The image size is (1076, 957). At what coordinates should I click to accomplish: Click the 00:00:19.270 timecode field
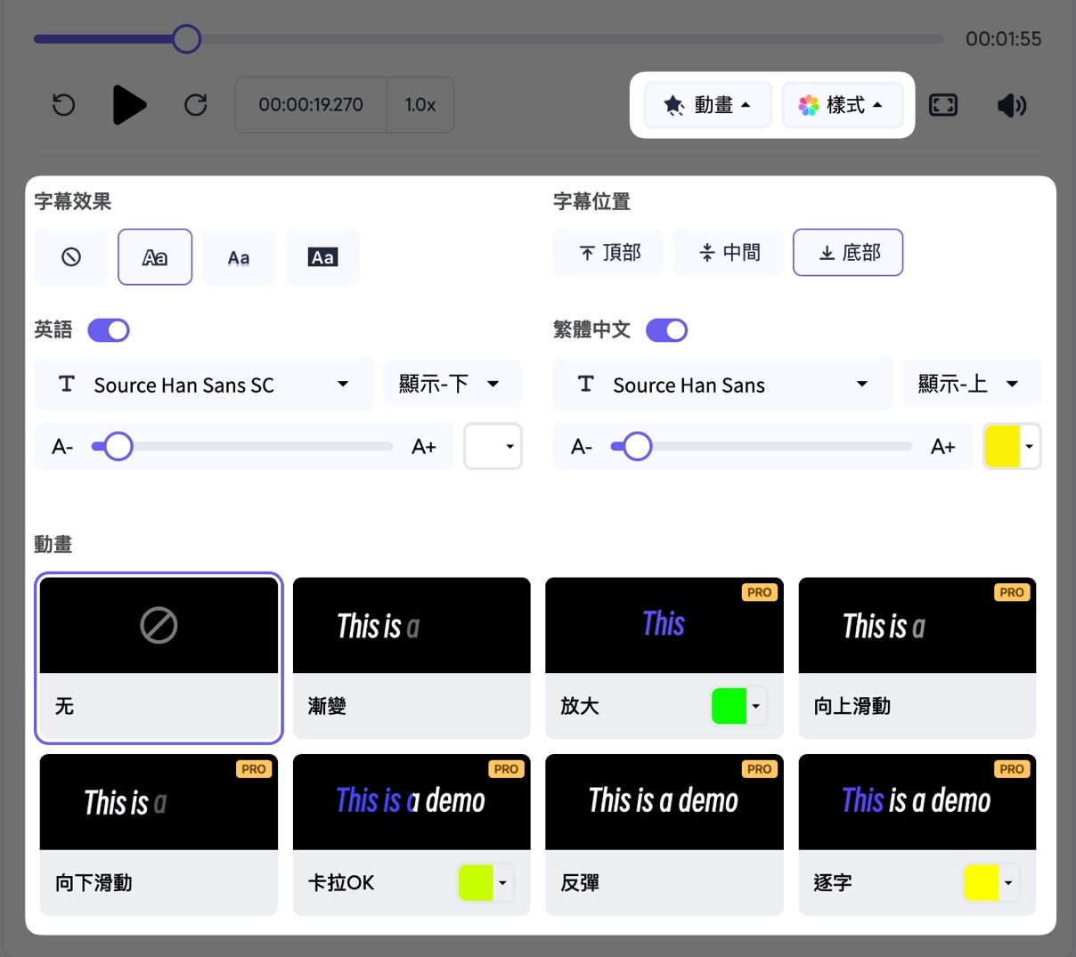click(x=311, y=105)
